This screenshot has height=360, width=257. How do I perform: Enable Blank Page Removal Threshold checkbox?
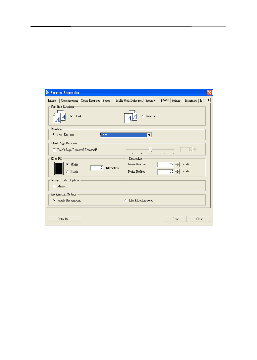(54, 150)
